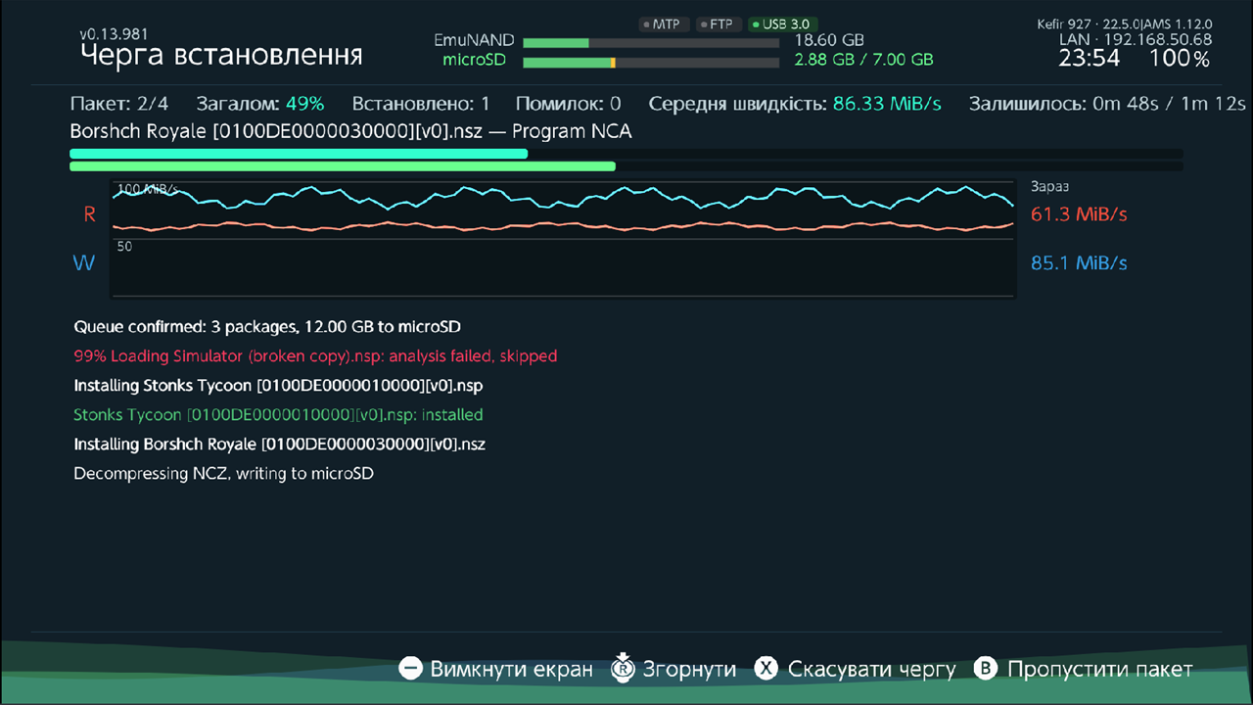Click the EmuNAND storage bar
This screenshot has height=705, width=1253.
(651, 43)
